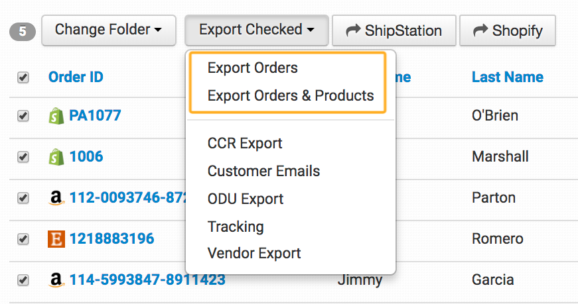The height and width of the screenshot is (304, 578).
Task: Toggle the select-all checkbox in header row
Action: (23, 77)
